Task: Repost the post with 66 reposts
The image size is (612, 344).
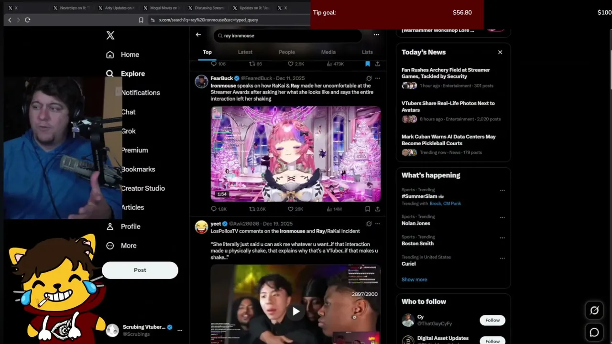Action: 256,64
